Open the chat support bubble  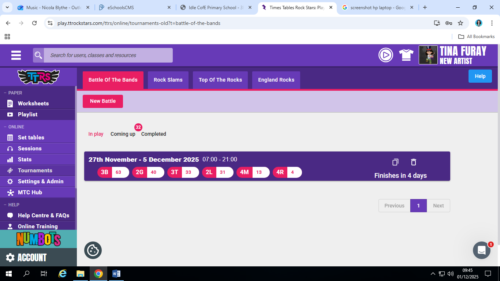click(x=482, y=250)
